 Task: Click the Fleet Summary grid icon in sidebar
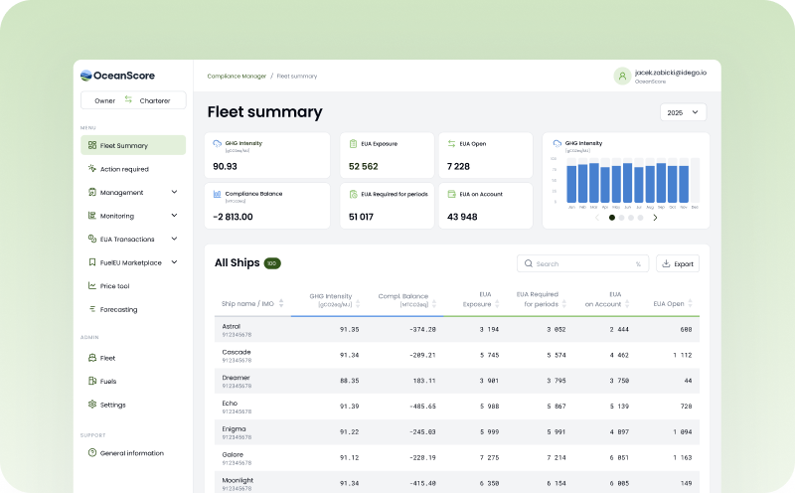click(91, 145)
